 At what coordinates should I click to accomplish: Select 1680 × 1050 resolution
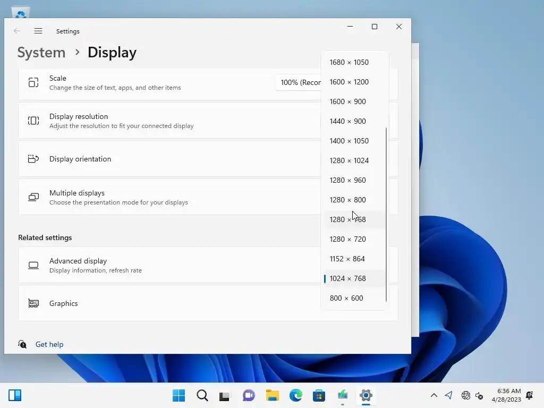coord(354,63)
